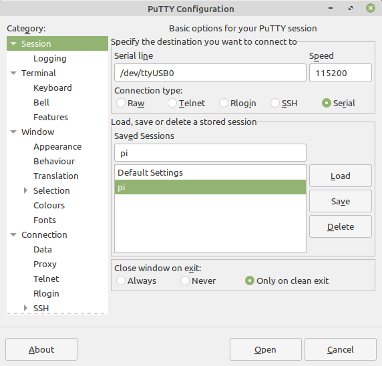Select the pi saved session row
The image size is (382, 366).
click(x=210, y=187)
